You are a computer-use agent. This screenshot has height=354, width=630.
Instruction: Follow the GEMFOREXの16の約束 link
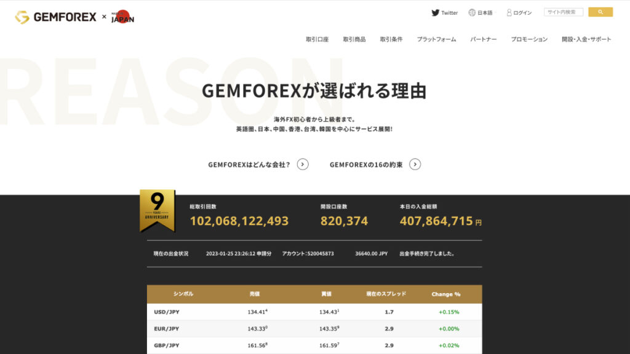(366, 165)
